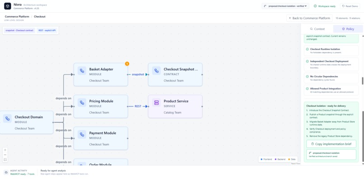Click Copy implementation brief button

tap(331, 144)
